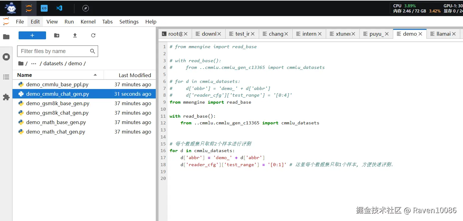Click the JupyterLab logo beside File menu
The height and width of the screenshot is (221, 463).
[6, 21]
